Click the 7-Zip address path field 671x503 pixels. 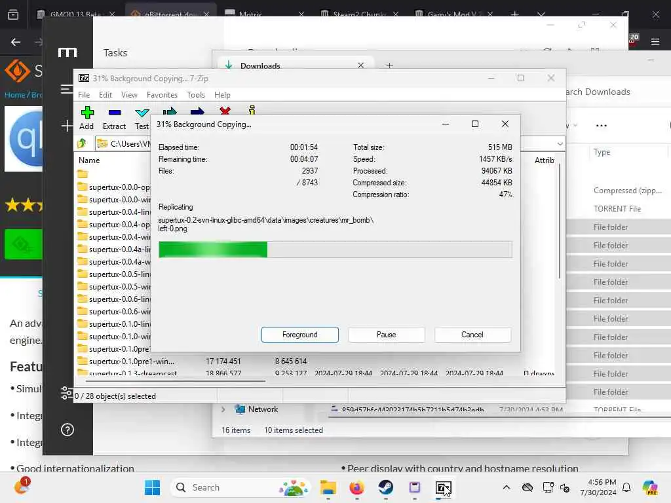123,143
